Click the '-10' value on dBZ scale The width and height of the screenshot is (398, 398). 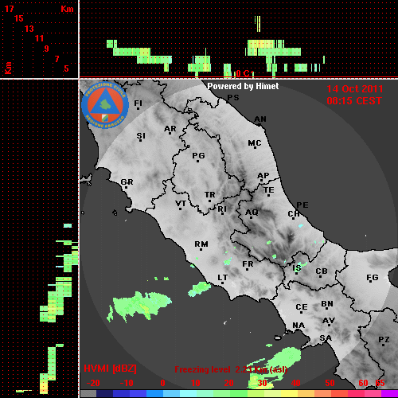tap(127, 383)
